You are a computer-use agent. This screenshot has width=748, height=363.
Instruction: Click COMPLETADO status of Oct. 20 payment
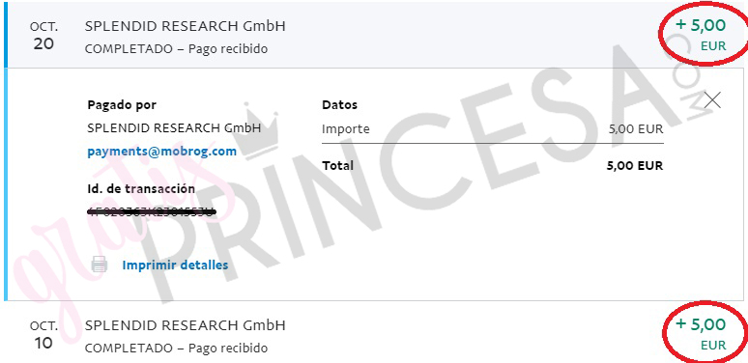pos(130,48)
